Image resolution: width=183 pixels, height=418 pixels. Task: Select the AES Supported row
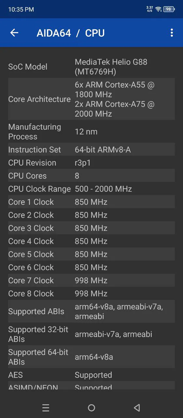pos(91,375)
